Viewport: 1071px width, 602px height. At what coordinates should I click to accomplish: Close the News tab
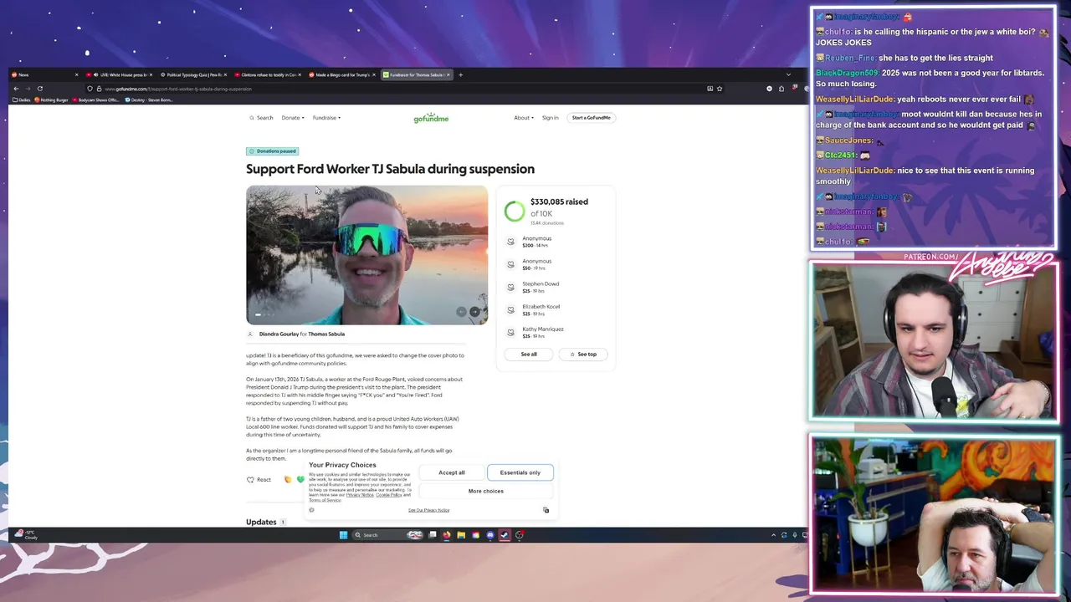click(x=76, y=74)
